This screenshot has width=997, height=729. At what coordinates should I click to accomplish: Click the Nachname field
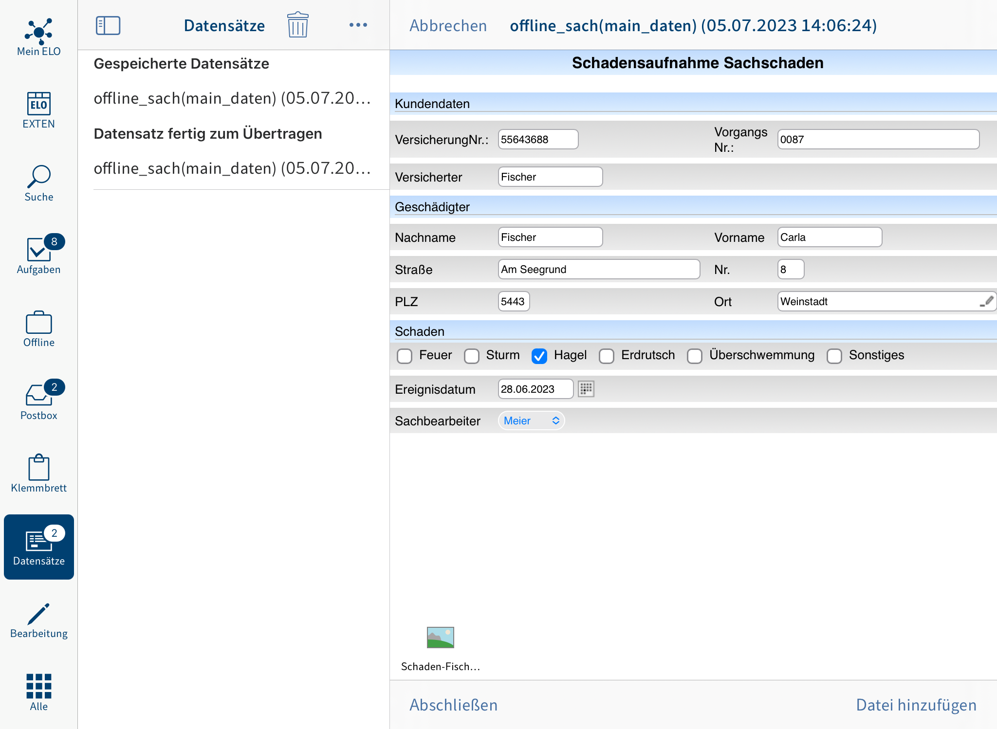point(550,237)
